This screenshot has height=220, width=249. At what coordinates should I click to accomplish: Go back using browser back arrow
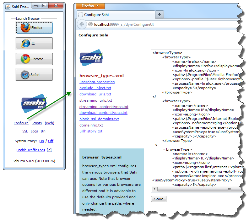pos(82,24)
